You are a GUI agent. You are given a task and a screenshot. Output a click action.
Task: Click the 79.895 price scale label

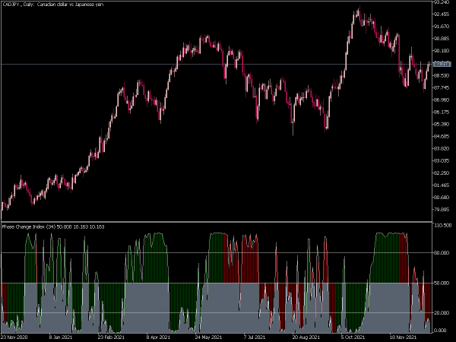pos(442,210)
